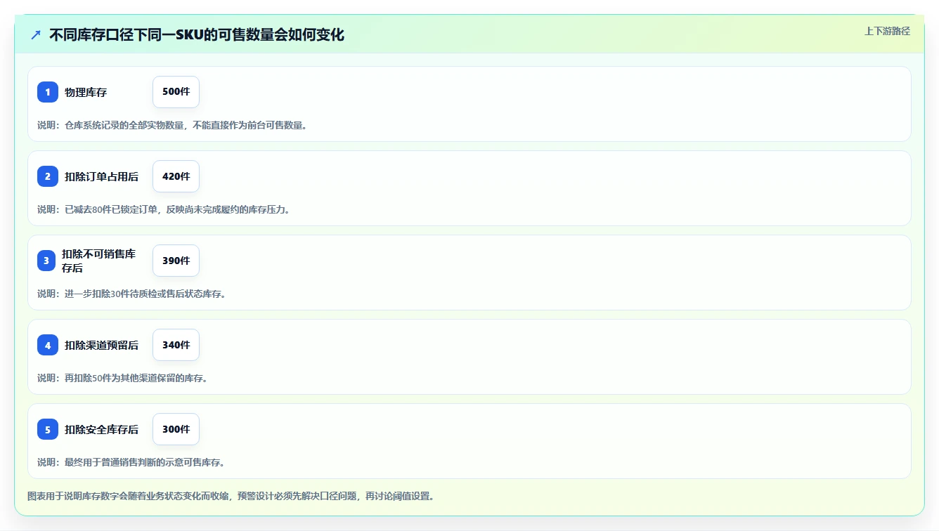This screenshot has width=939, height=531.
Task: Click the 扣除安全库存后 label
Action: (x=101, y=429)
